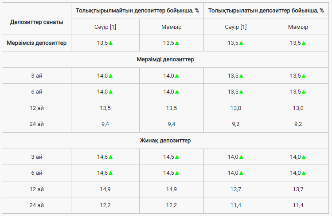Screen dimensions: 332x216
Task: Click green arrow beside Жинақ 3 ай first Сәуір 14,5
Action: click(x=111, y=157)
